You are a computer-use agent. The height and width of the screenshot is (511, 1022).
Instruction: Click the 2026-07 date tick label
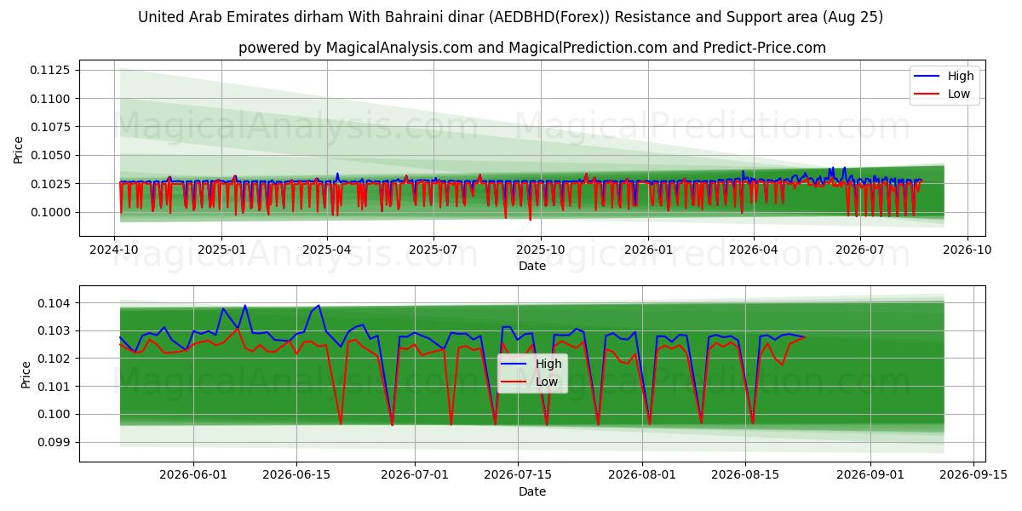click(x=860, y=250)
